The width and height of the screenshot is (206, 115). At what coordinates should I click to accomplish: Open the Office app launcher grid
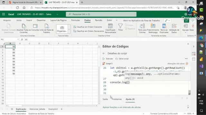[4, 14]
